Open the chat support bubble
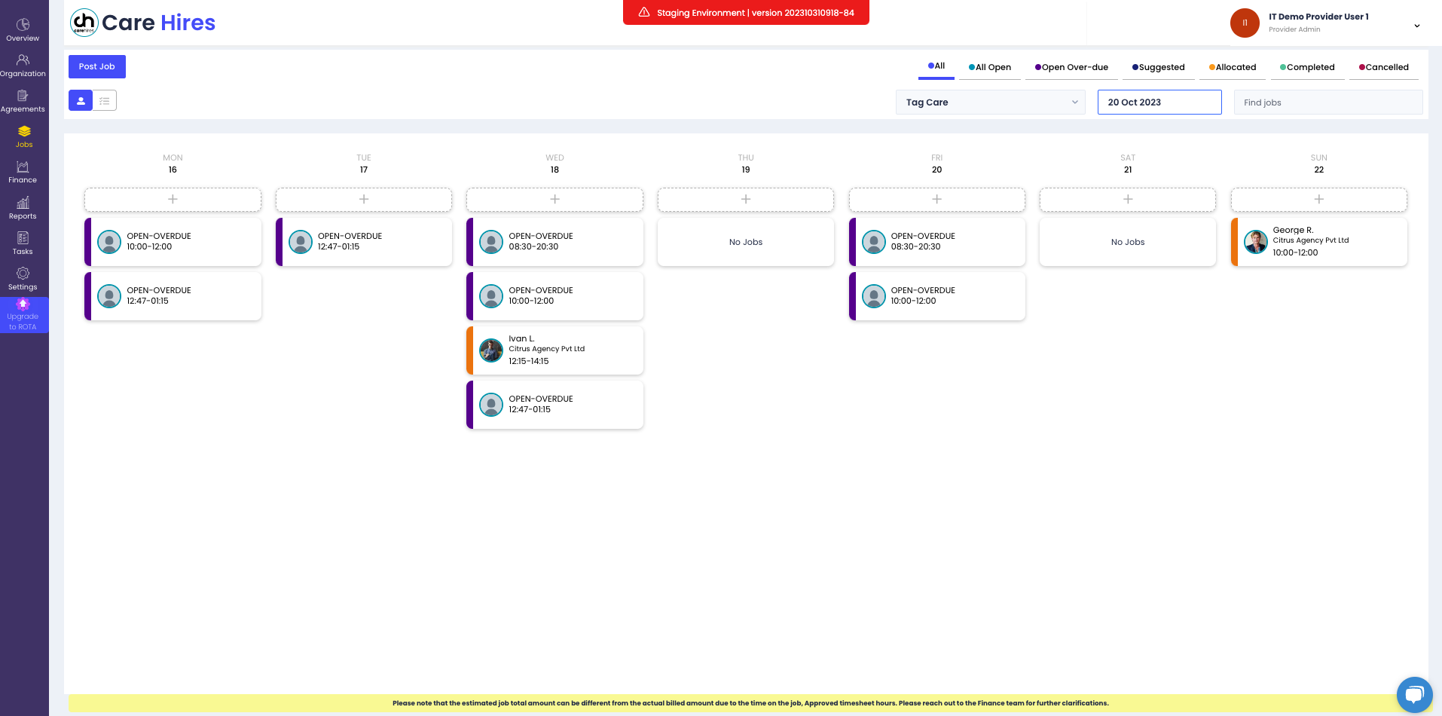This screenshot has height=716, width=1442. pyautogui.click(x=1414, y=695)
